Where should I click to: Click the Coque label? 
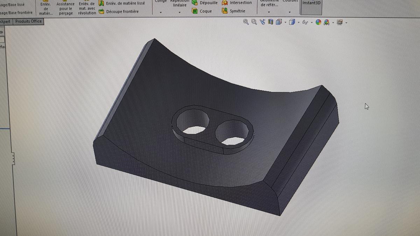[x=206, y=11]
